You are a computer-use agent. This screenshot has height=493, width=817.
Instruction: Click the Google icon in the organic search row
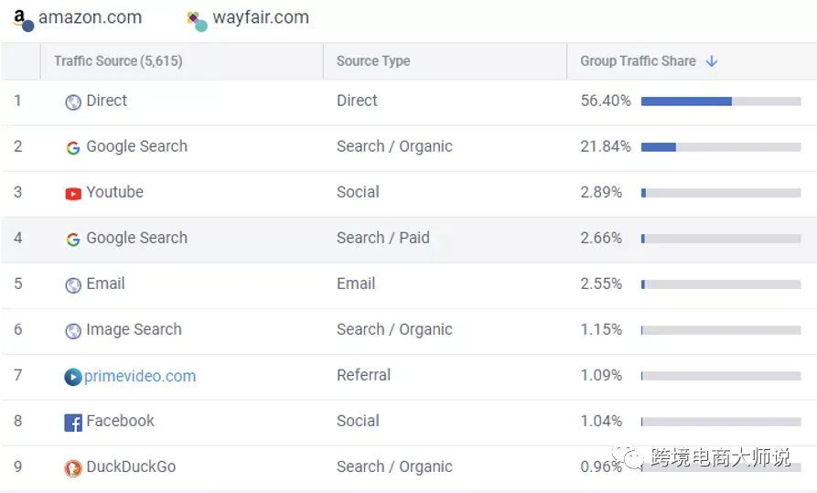point(73,148)
